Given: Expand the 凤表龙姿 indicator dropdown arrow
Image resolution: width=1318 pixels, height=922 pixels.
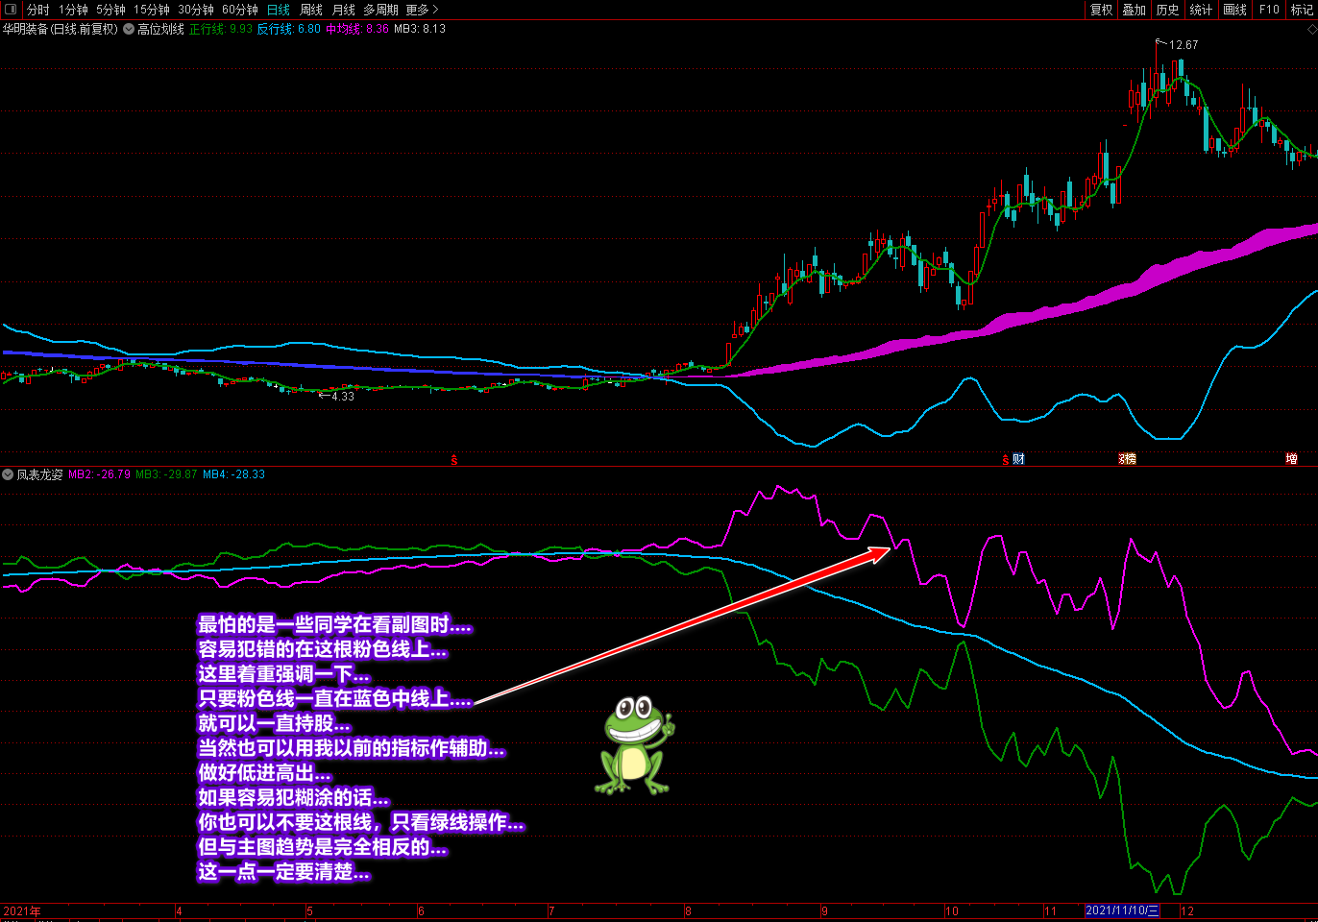Looking at the screenshot, I should pyautogui.click(x=8, y=474).
